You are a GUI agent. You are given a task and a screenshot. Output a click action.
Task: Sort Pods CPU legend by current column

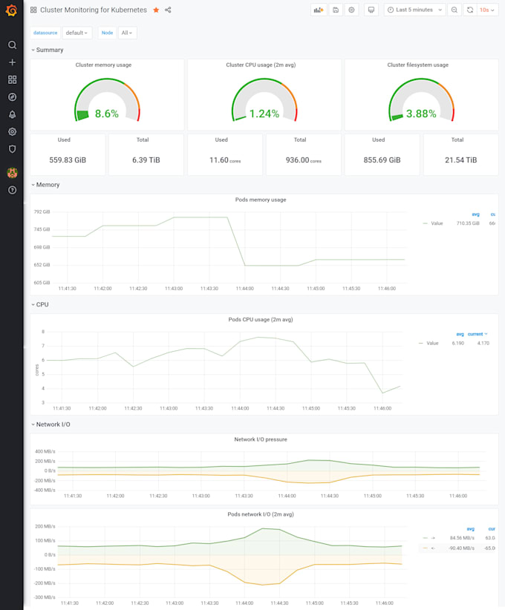[477, 334]
